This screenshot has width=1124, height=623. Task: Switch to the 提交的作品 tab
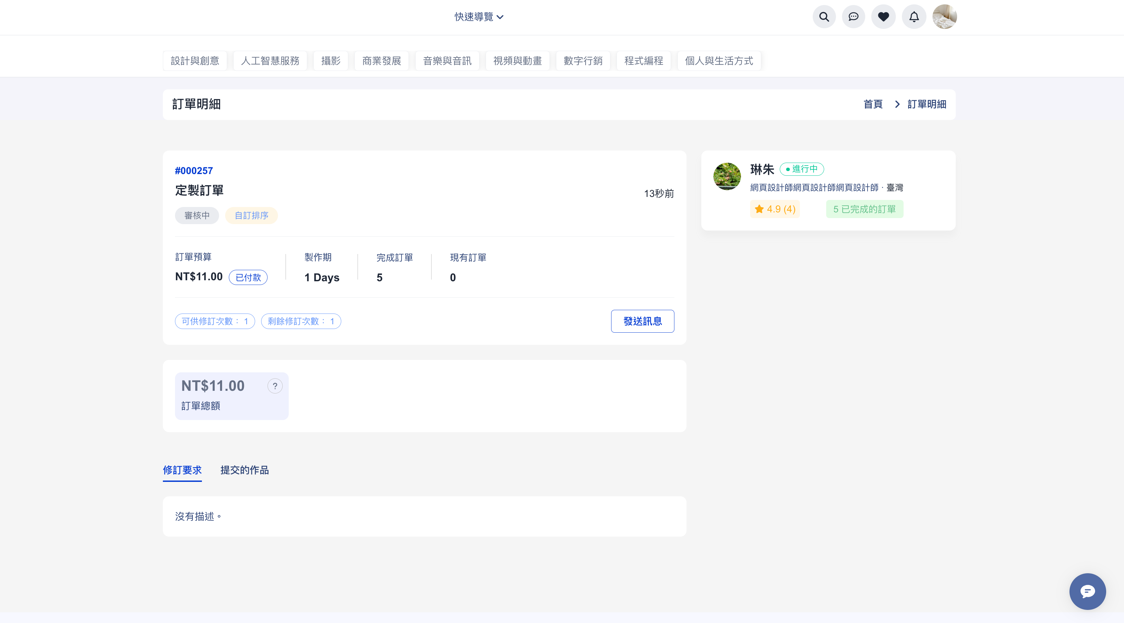click(244, 470)
